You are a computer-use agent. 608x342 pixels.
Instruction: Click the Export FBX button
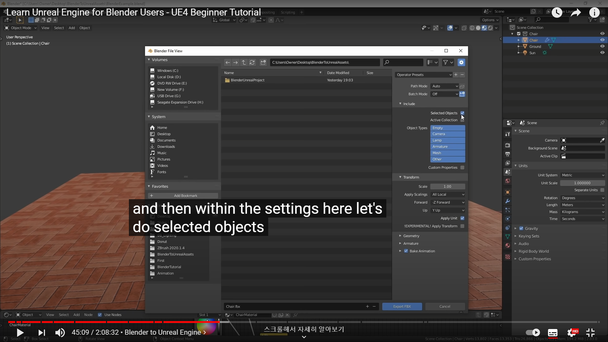(x=402, y=307)
